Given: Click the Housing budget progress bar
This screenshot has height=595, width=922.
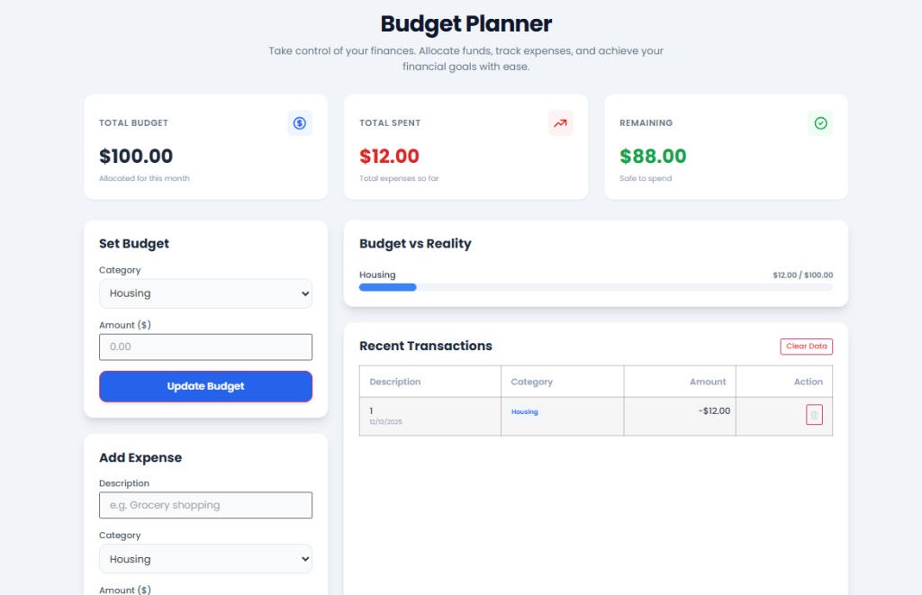Looking at the screenshot, I should pos(596,286).
